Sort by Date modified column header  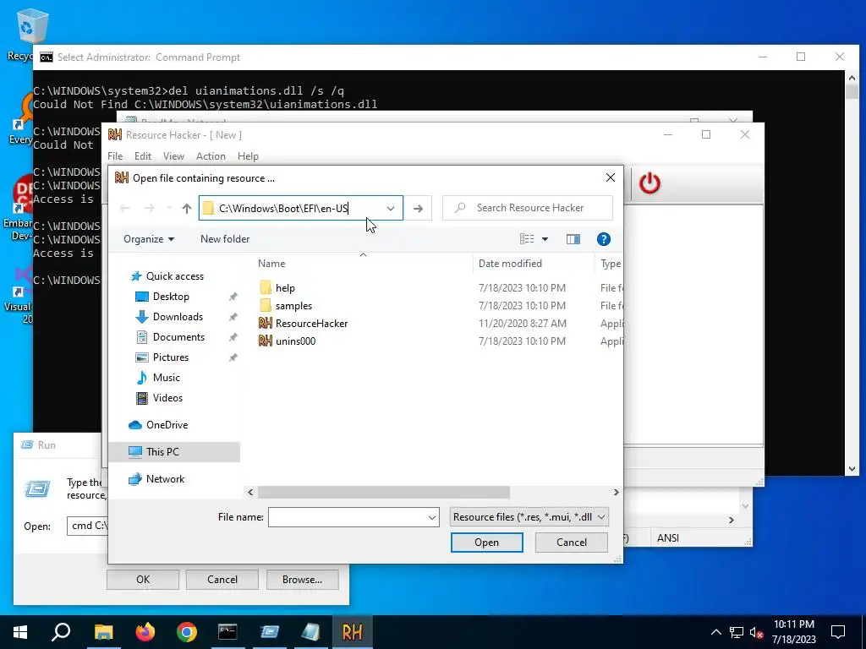510,264
